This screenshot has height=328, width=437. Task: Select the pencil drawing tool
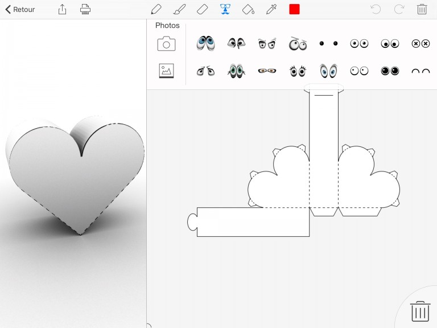pyautogui.click(x=156, y=9)
